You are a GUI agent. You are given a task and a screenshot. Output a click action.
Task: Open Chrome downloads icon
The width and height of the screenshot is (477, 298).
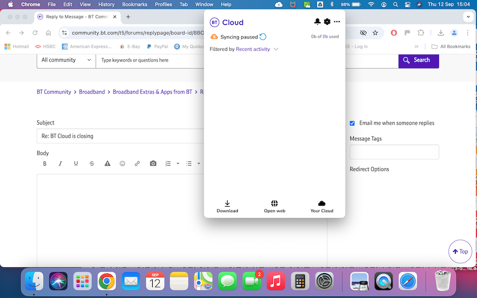441,33
